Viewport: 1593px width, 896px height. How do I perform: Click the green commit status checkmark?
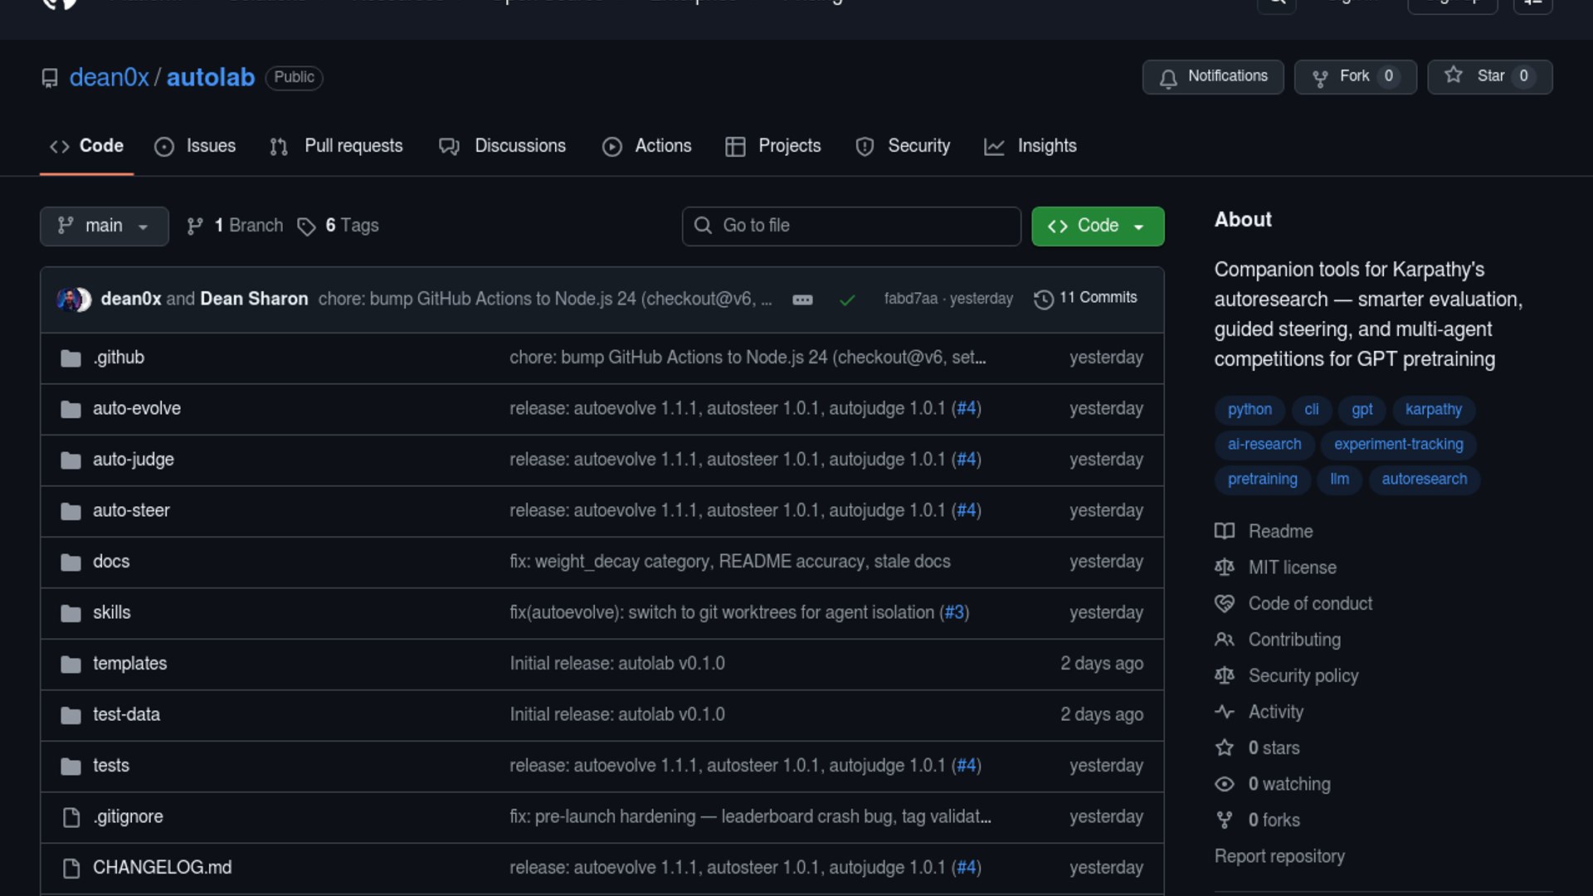tap(847, 299)
